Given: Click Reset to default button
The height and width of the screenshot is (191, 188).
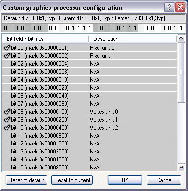Looking at the screenshot, I should pos(26,180).
